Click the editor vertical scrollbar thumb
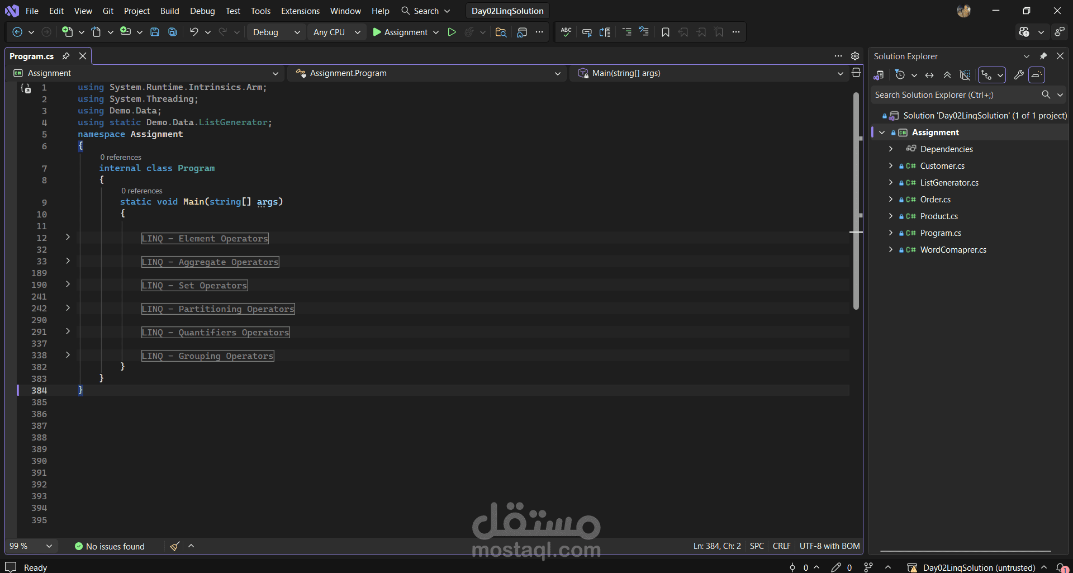 [856, 201]
